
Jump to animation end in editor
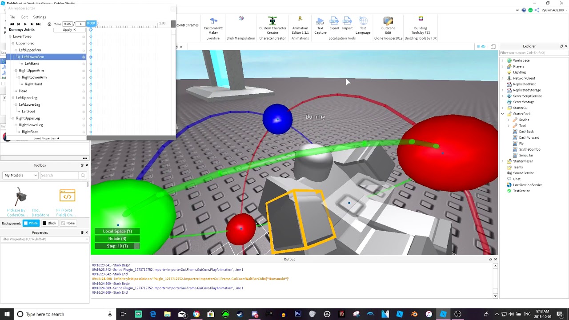(38, 24)
